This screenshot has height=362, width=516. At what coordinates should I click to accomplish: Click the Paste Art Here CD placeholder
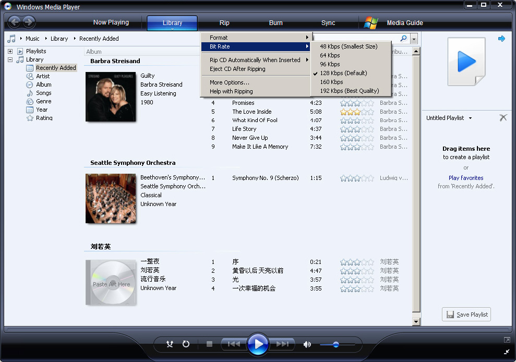[x=111, y=283]
